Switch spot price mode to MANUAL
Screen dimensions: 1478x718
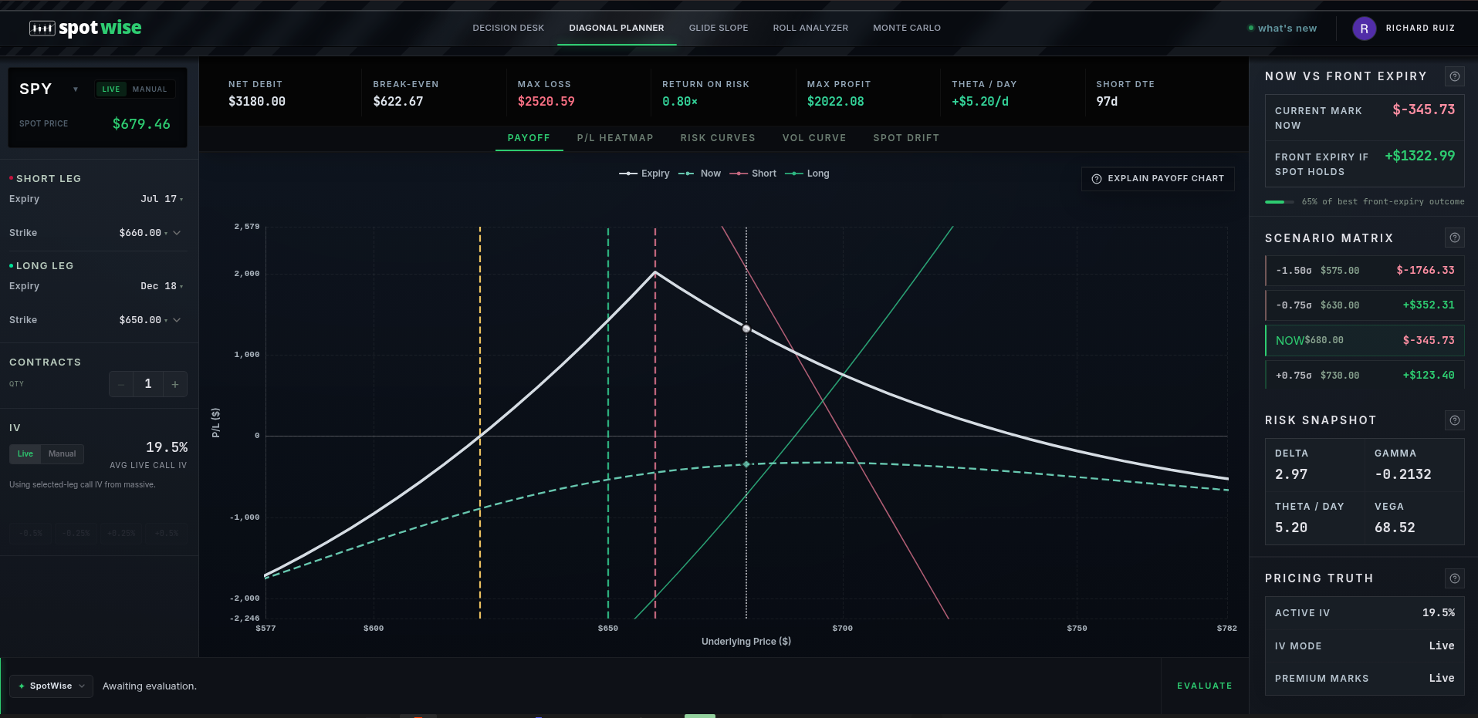[150, 89]
